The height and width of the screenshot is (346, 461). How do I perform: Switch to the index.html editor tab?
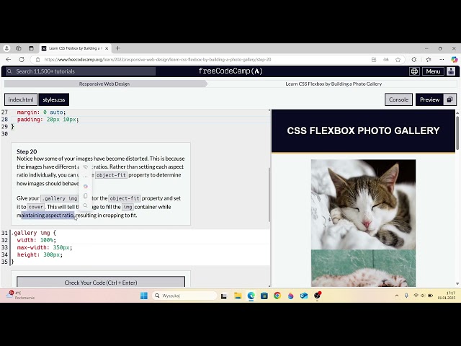(x=21, y=99)
